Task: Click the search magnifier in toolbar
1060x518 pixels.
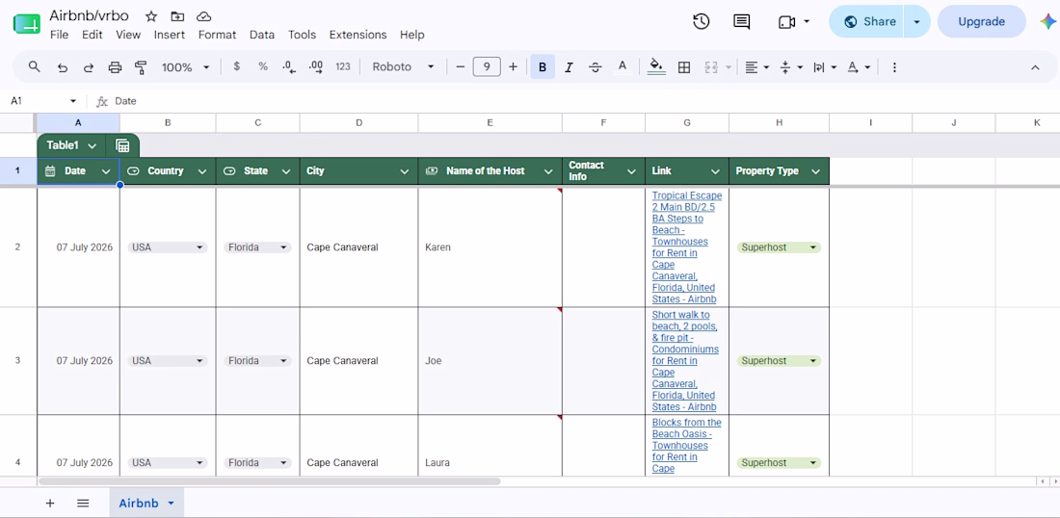Action: 35,66
